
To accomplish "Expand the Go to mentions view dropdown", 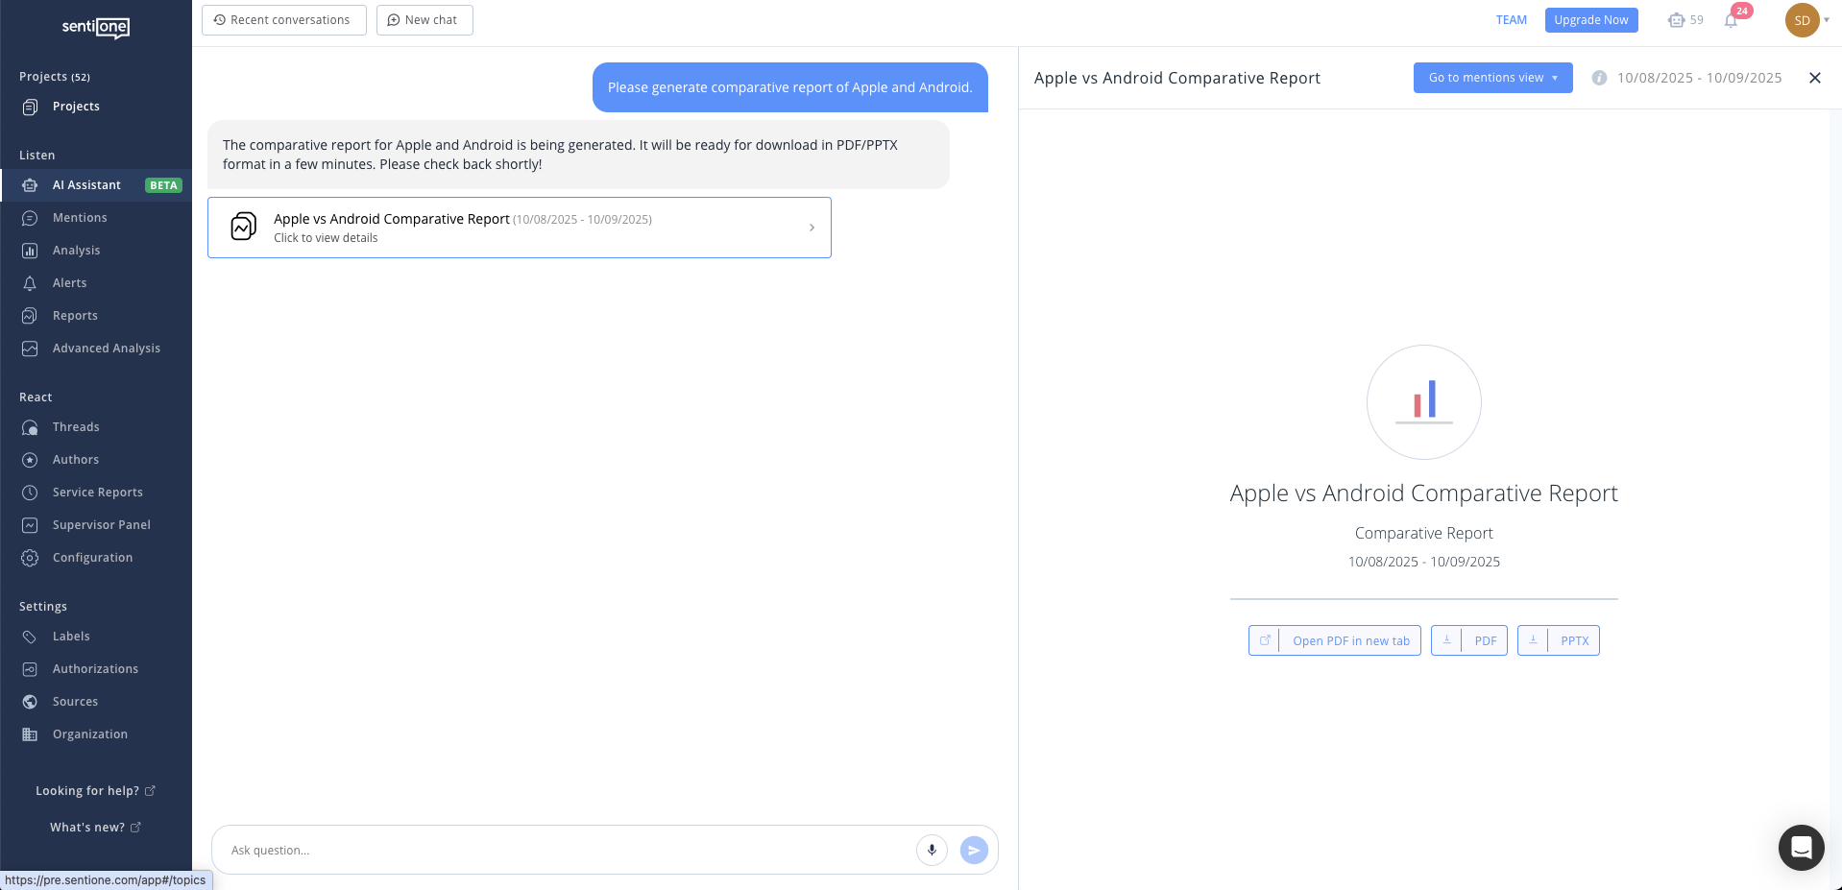I will coord(1492,78).
